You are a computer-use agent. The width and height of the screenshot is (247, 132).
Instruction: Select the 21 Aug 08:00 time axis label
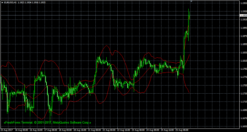point(94,130)
